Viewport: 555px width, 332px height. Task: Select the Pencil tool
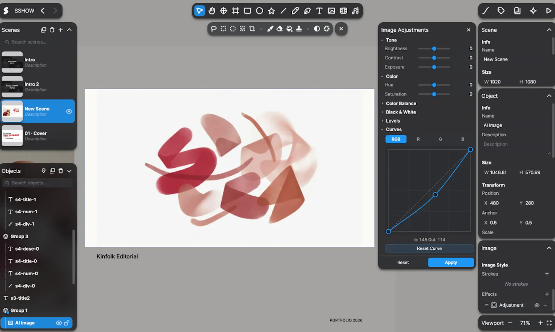click(x=295, y=11)
